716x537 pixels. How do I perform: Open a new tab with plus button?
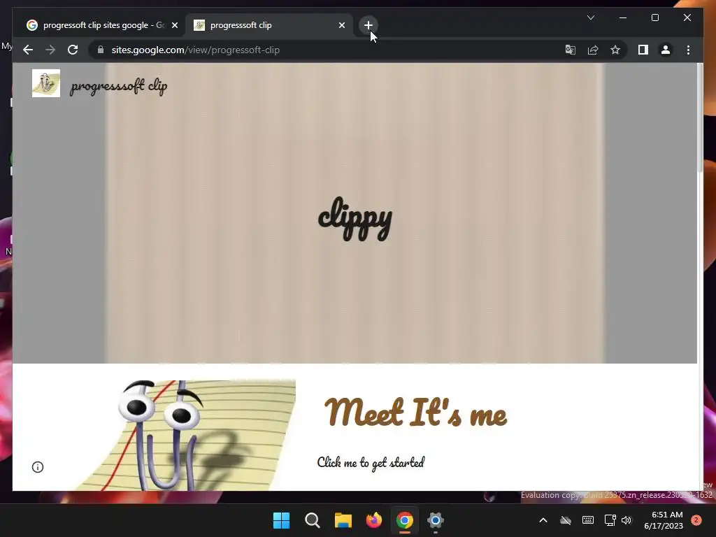coord(368,25)
